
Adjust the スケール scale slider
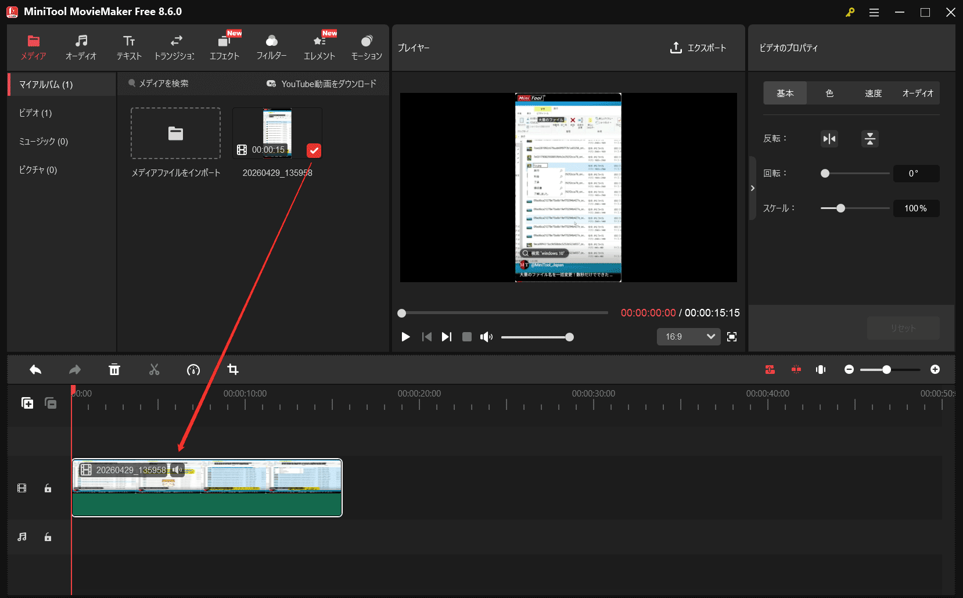tap(854, 208)
